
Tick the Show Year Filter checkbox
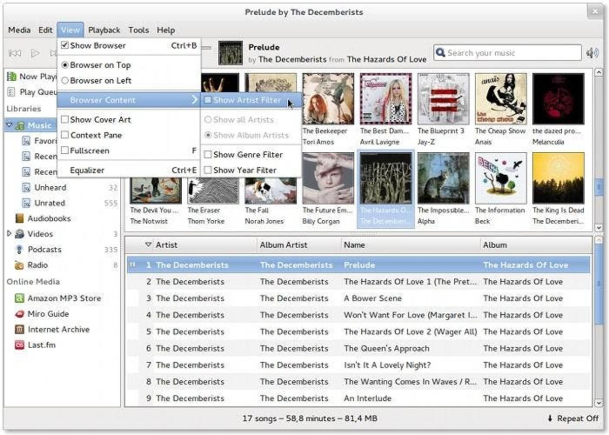point(208,171)
